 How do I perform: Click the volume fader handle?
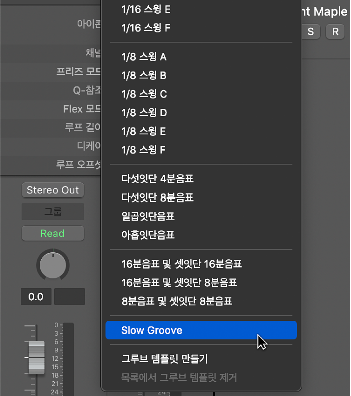click(36, 357)
